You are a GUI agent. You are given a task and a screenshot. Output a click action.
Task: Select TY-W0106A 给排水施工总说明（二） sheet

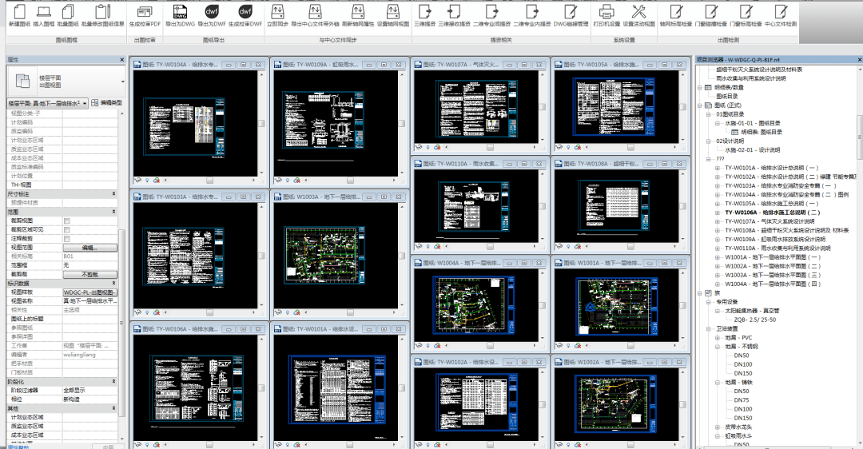pyautogui.click(x=772, y=213)
